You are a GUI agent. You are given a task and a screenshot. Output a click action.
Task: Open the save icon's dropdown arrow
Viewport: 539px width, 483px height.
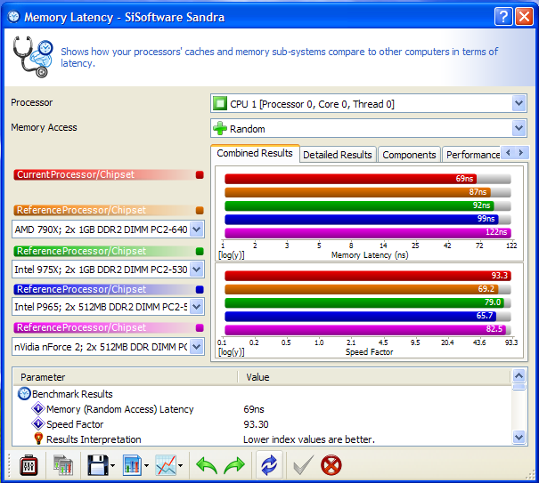point(112,466)
